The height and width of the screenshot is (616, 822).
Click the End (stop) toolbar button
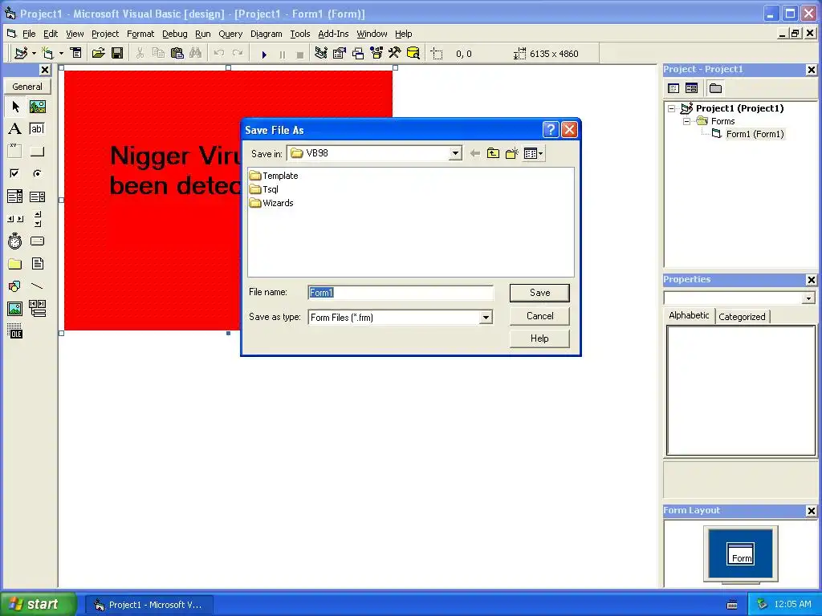point(300,54)
